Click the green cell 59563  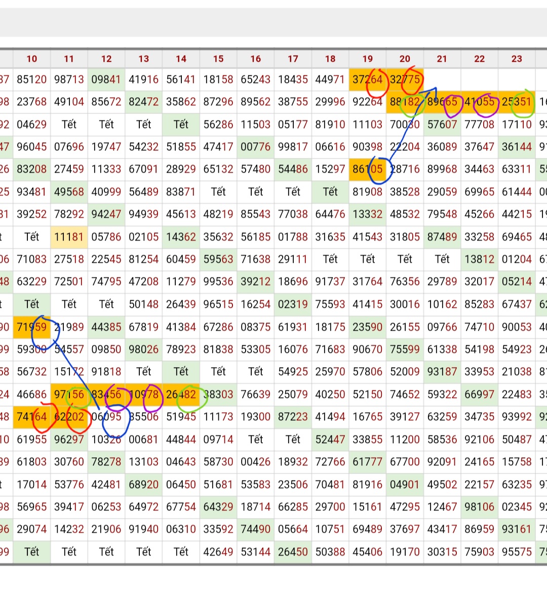[x=218, y=259]
